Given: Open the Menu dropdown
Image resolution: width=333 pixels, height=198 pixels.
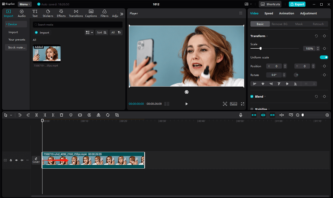Looking at the screenshot, I should pyautogui.click(x=25, y=4).
